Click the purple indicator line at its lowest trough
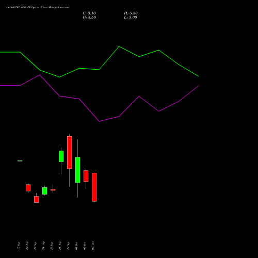The width and height of the screenshot is (258, 258). coord(99,121)
